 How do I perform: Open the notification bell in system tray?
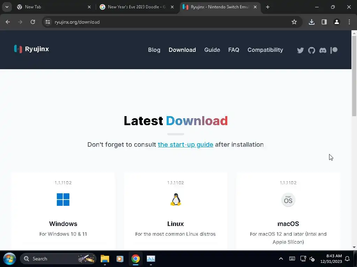coord(347,259)
